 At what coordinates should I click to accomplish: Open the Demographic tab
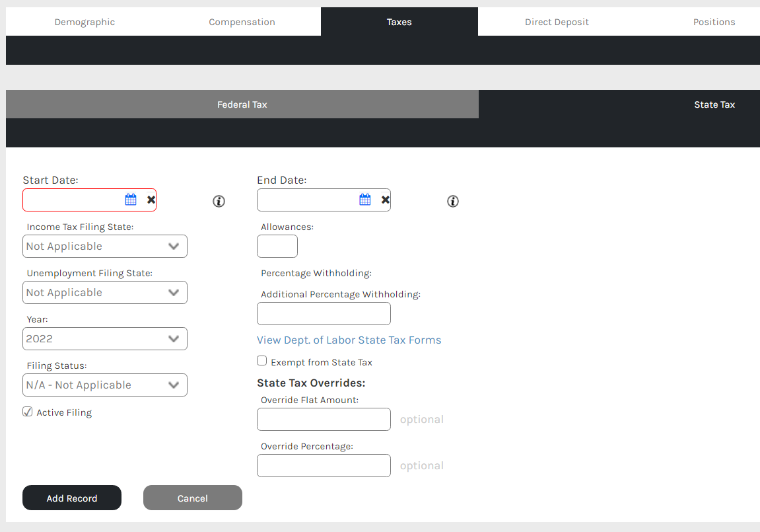coord(85,22)
